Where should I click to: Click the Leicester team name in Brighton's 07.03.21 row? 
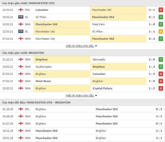point(99,74)
